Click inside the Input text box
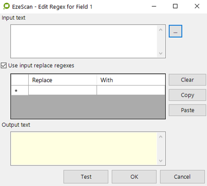 point(84,41)
